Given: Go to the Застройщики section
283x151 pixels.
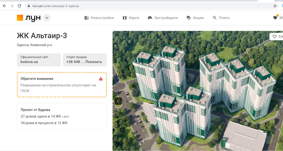Looking at the screenshot, I should coord(163,18).
